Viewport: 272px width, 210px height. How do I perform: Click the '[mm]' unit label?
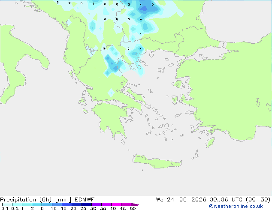pyautogui.click(x=63, y=200)
